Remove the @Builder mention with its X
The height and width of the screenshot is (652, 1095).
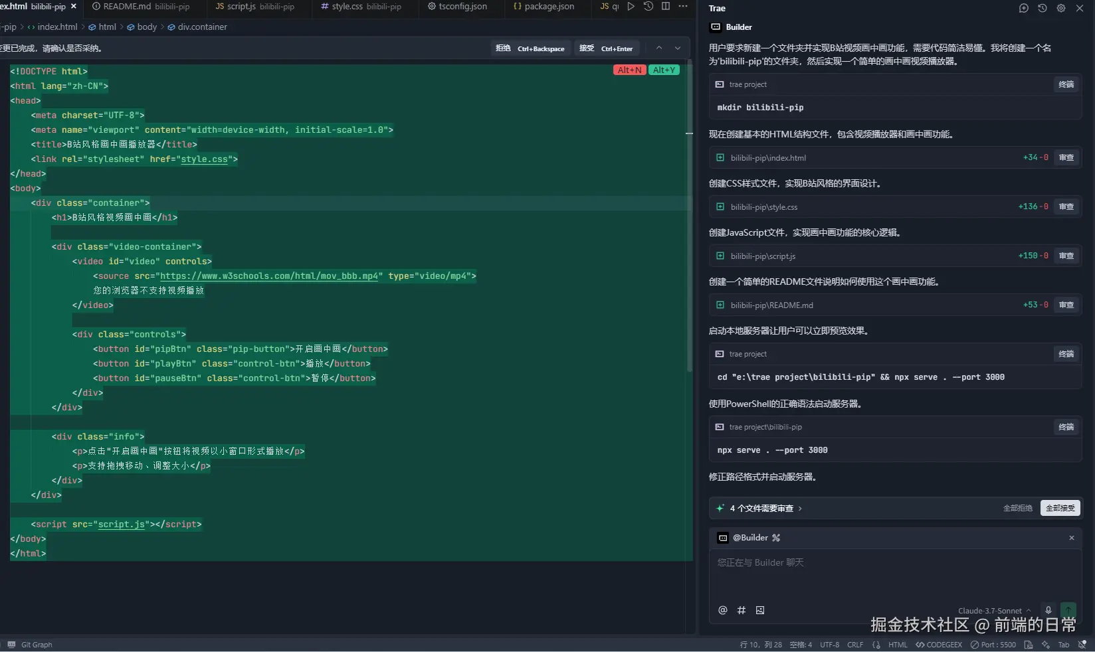(1071, 538)
